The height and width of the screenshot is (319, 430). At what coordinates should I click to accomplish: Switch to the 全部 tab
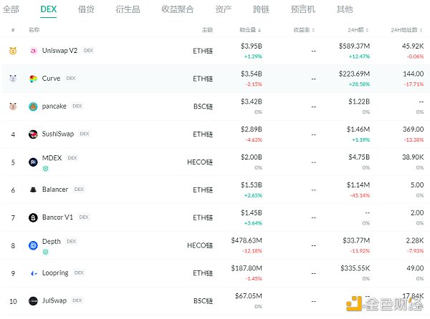11,9
